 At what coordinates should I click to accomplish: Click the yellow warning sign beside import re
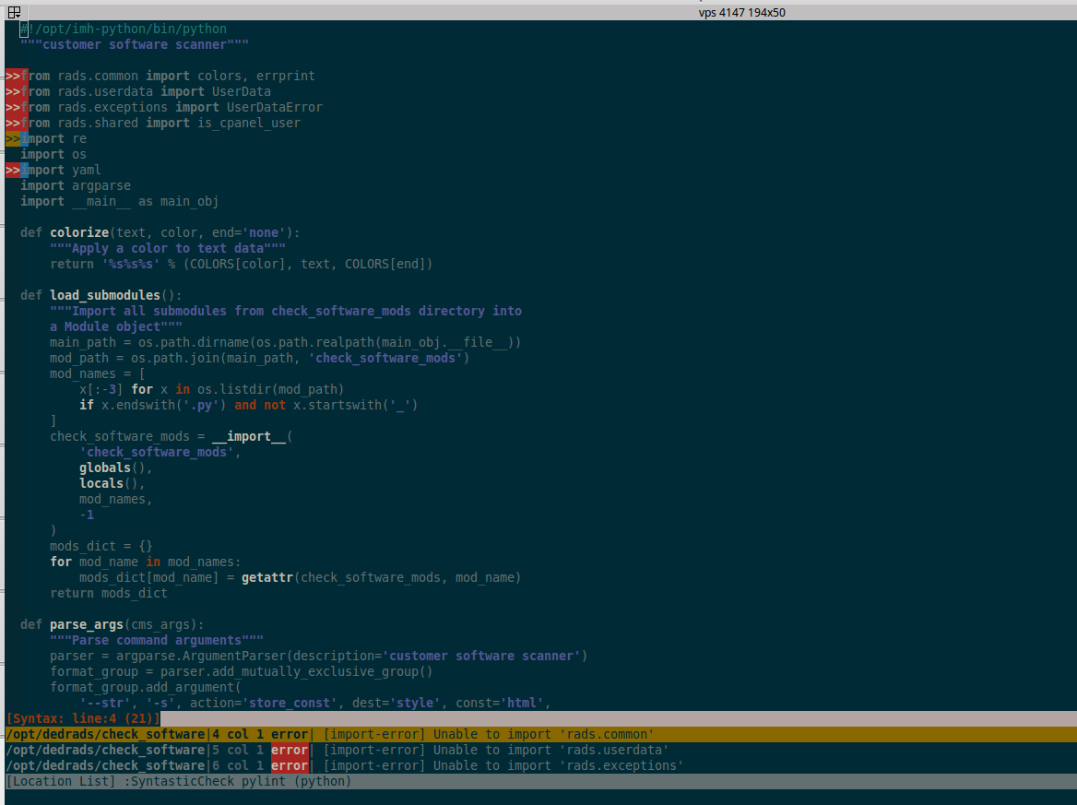pyautogui.click(x=12, y=139)
